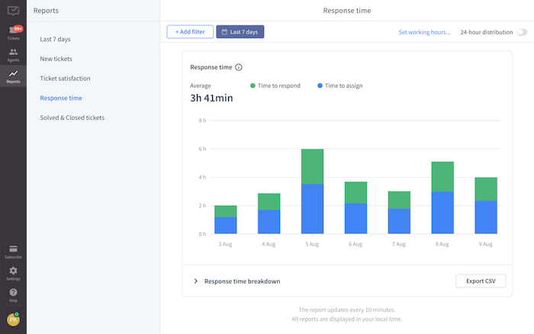Click the 4 Aug axis label
This screenshot has width=534, height=334.
[269, 244]
